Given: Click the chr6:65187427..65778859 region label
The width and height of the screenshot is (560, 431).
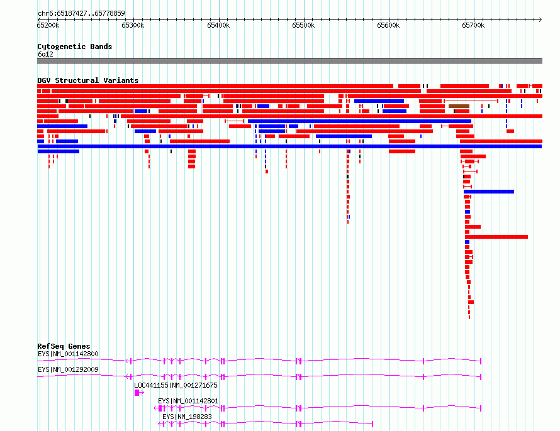Looking at the screenshot, I should click(x=81, y=14).
